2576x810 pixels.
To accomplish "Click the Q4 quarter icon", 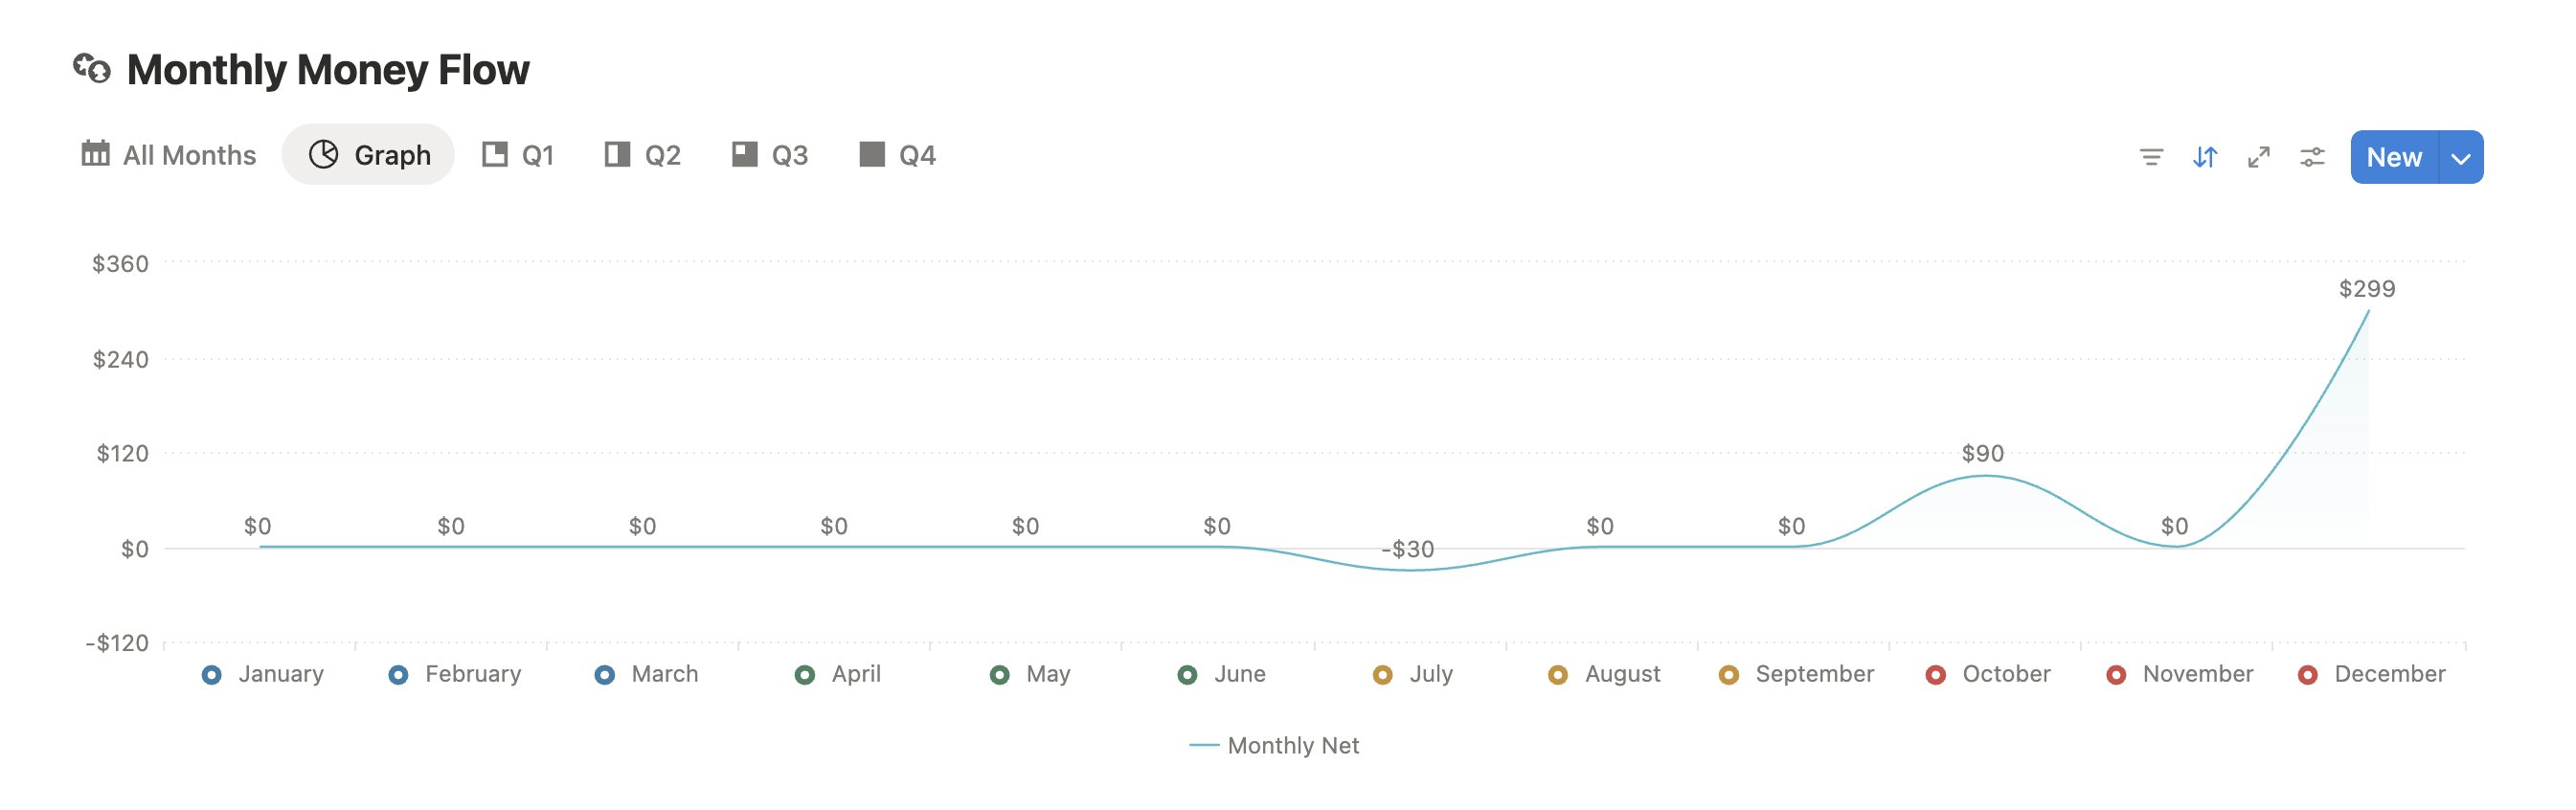I will point(871,154).
